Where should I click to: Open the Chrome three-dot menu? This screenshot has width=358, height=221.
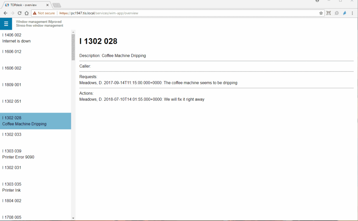click(x=353, y=13)
